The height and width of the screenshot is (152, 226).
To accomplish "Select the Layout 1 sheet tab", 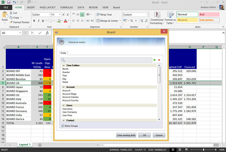I will [25, 145].
